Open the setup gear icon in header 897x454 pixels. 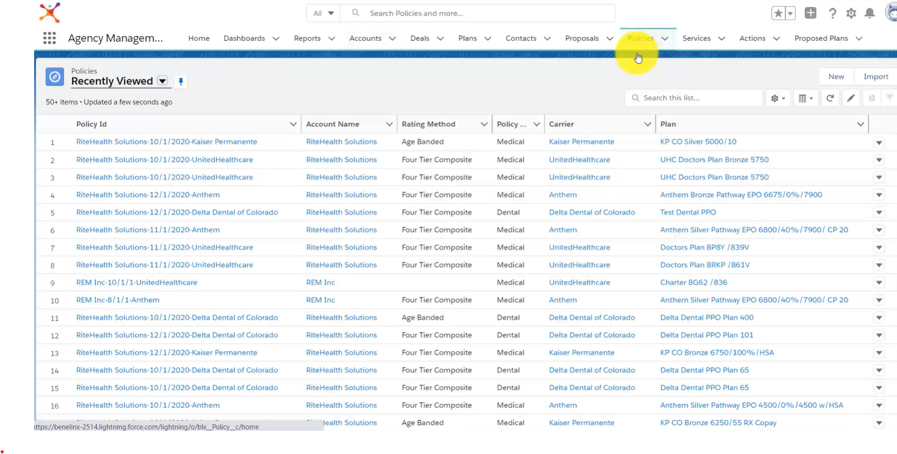tap(851, 13)
